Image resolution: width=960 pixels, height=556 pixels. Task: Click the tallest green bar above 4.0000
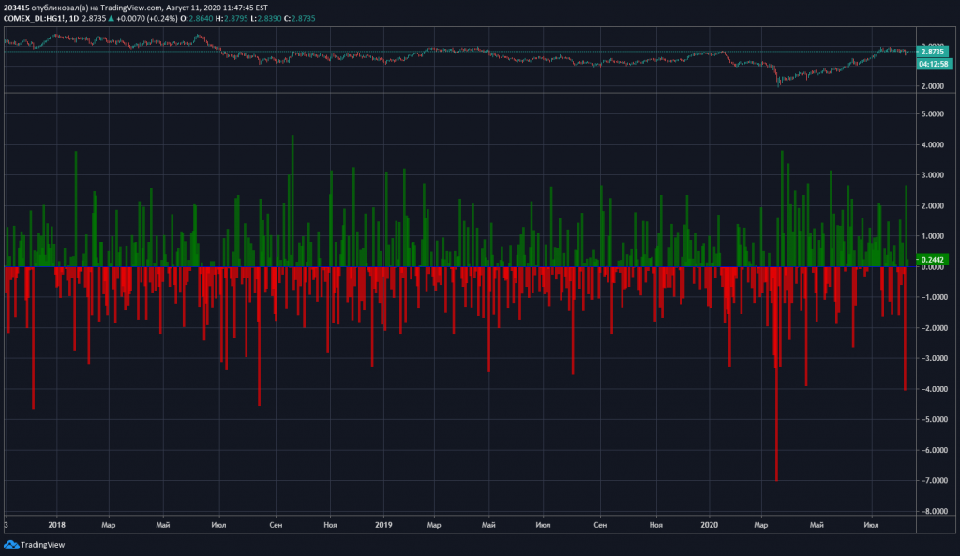[292, 201]
